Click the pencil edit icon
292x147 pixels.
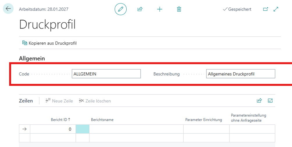coord(121,9)
